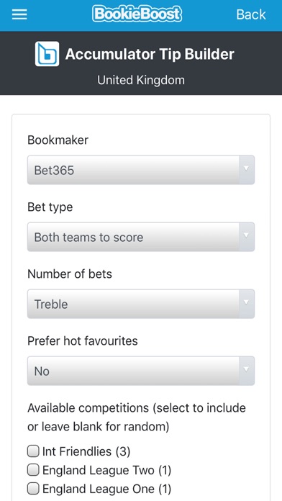Open the hamburger menu icon
282x501 pixels.
(x=19, y=14)
